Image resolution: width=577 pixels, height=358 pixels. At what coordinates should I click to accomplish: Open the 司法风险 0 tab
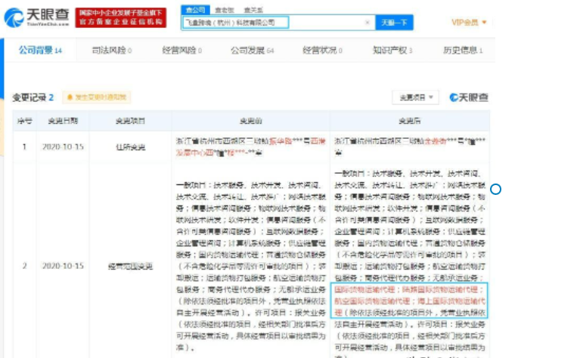tap(111, 51)
